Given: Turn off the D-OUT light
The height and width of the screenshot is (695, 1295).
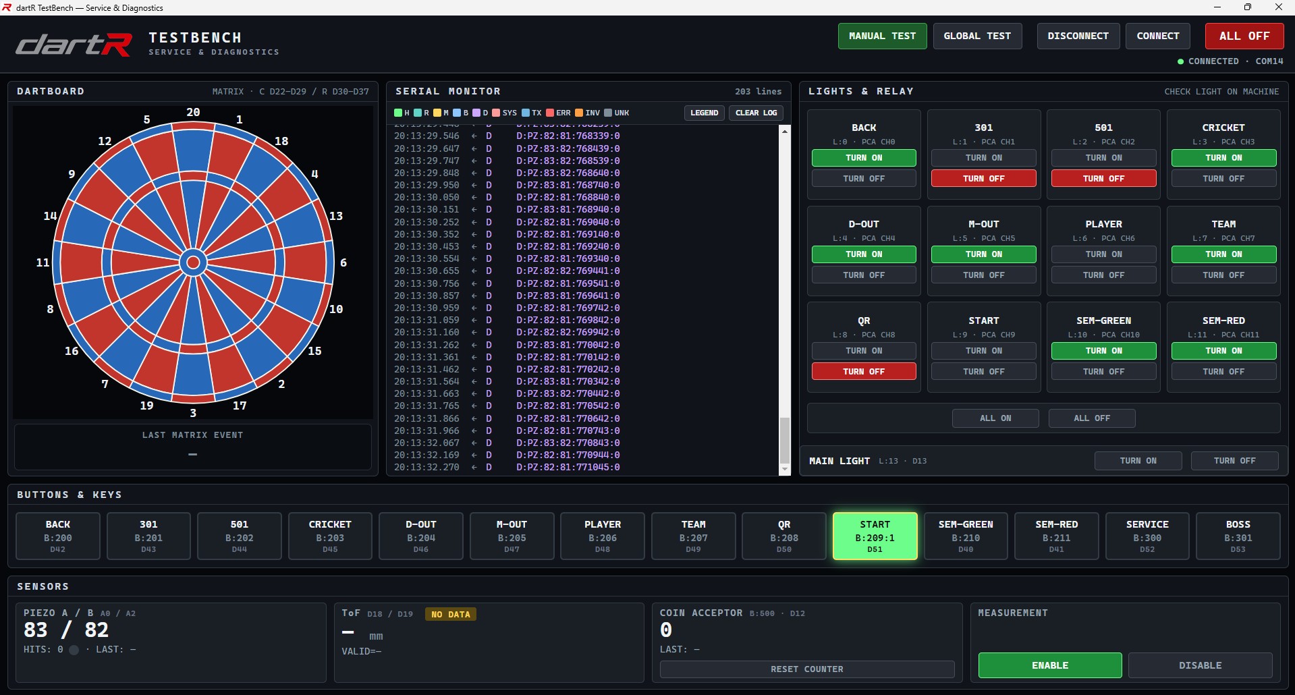Looking at the screenshot, I should pyautogui.click(x=864, y=275).
